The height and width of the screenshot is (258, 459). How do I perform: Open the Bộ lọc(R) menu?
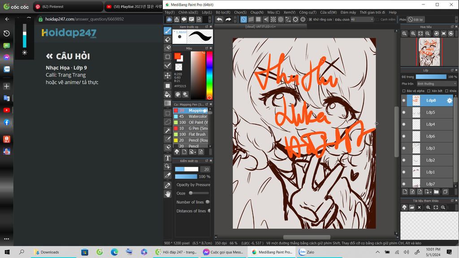click(x=223, y=12)
